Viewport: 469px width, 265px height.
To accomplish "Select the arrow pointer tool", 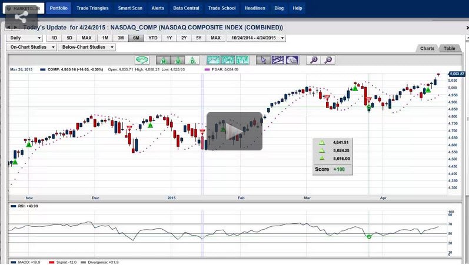I will pos(263,60).
